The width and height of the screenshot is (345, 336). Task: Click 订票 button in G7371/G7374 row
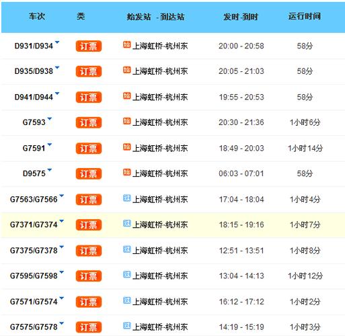(x=89, y=225)
